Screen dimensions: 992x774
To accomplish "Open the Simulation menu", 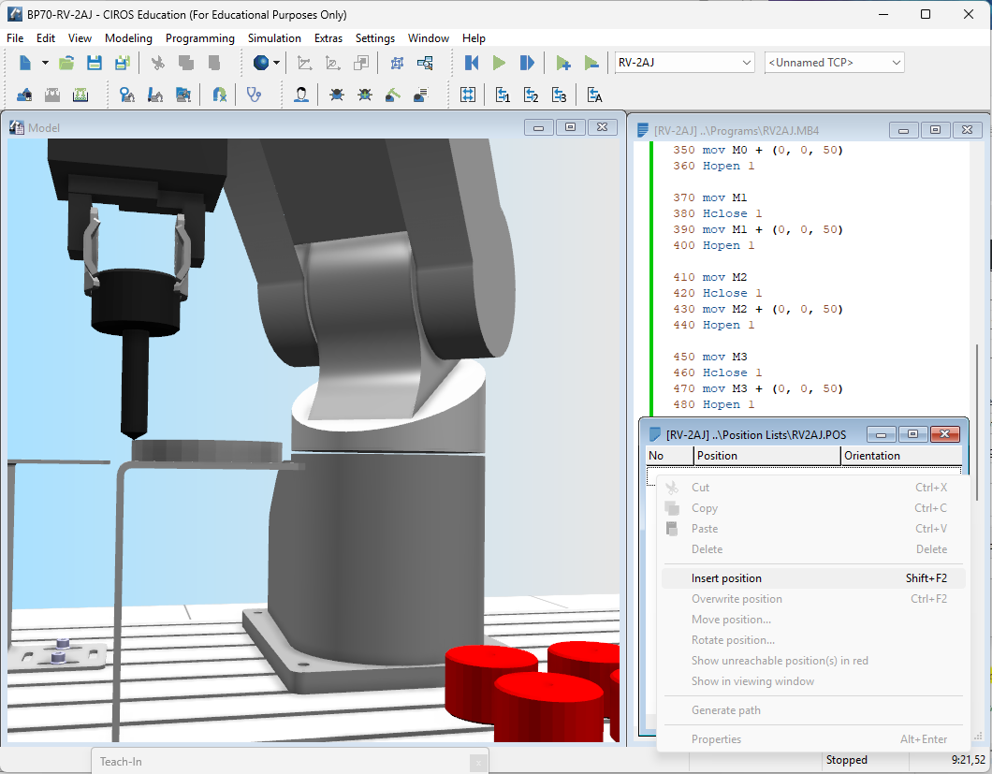I will coord(274,38).
